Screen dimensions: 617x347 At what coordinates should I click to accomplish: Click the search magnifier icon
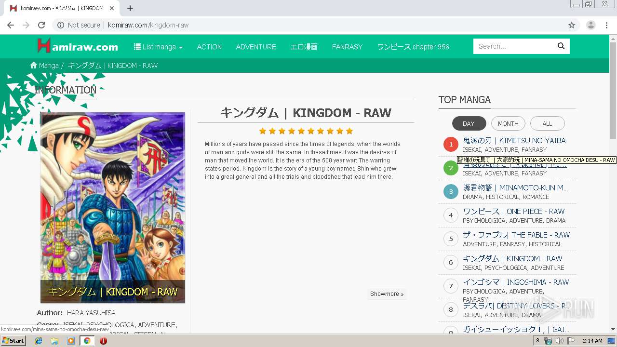(x=561, y=46)
